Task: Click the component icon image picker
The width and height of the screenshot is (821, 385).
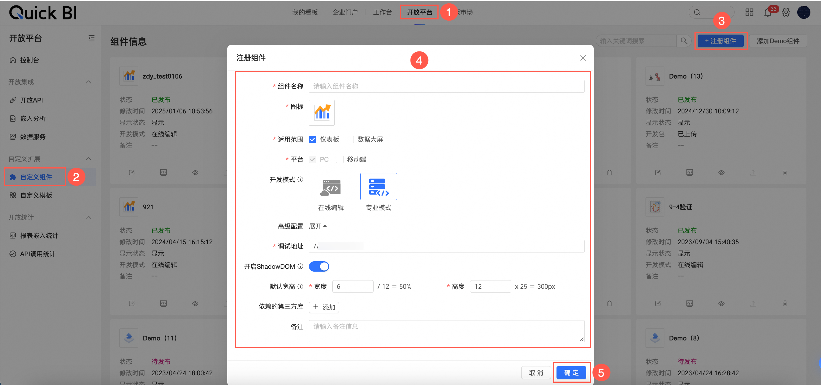Action: (321, 113)
